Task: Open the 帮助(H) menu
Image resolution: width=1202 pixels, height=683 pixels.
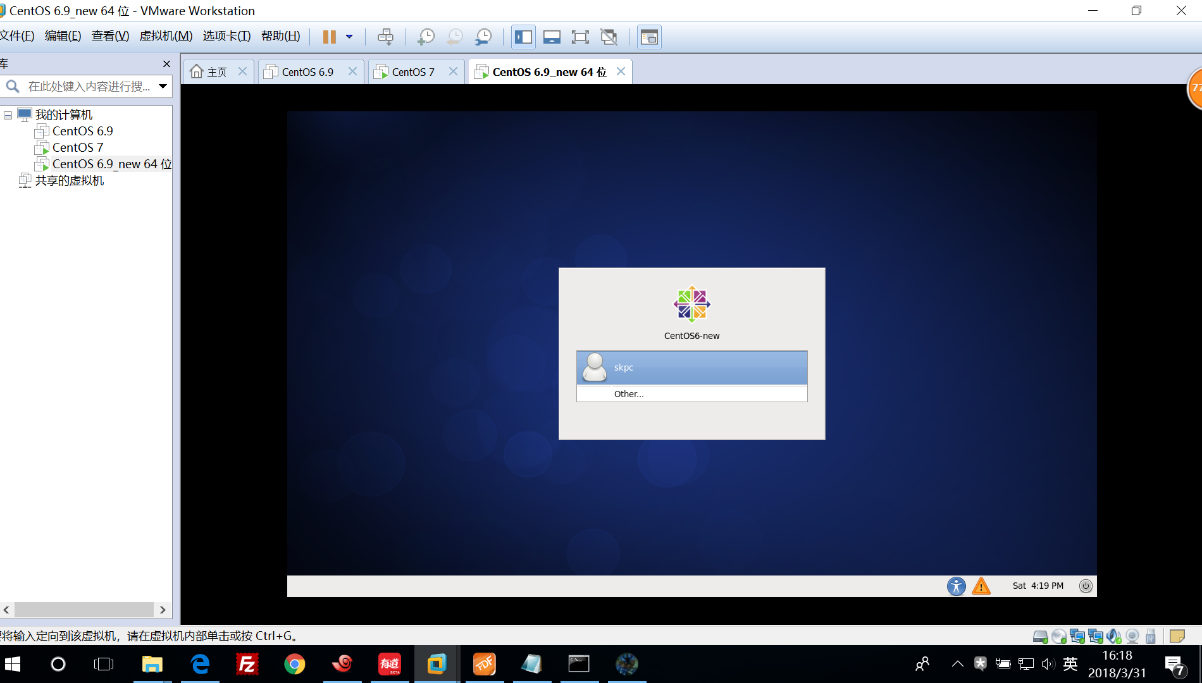Action: click(x=280, y=36)
